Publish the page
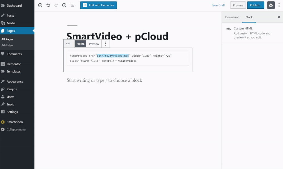Screen dimensions: 283x169 coord(256,5)
